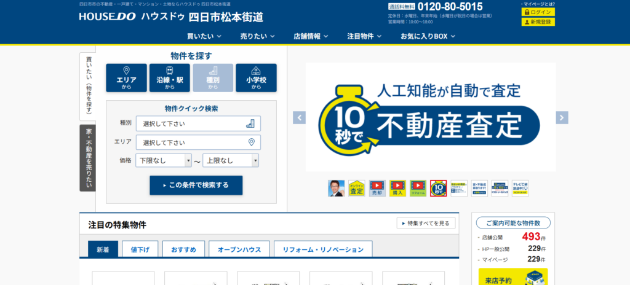Select the 家・不動産を売りたい side tab
630x285 pixels.
(87, 158)
